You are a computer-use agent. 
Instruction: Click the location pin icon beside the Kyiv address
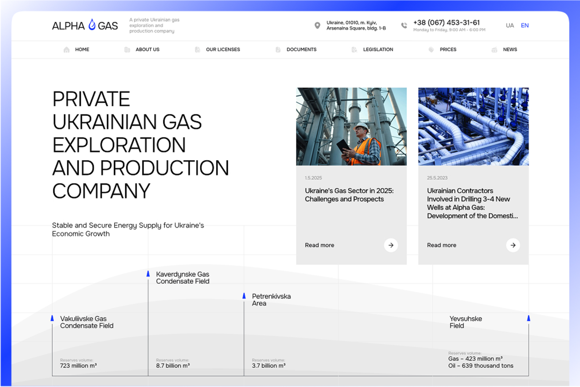point(317,26)
